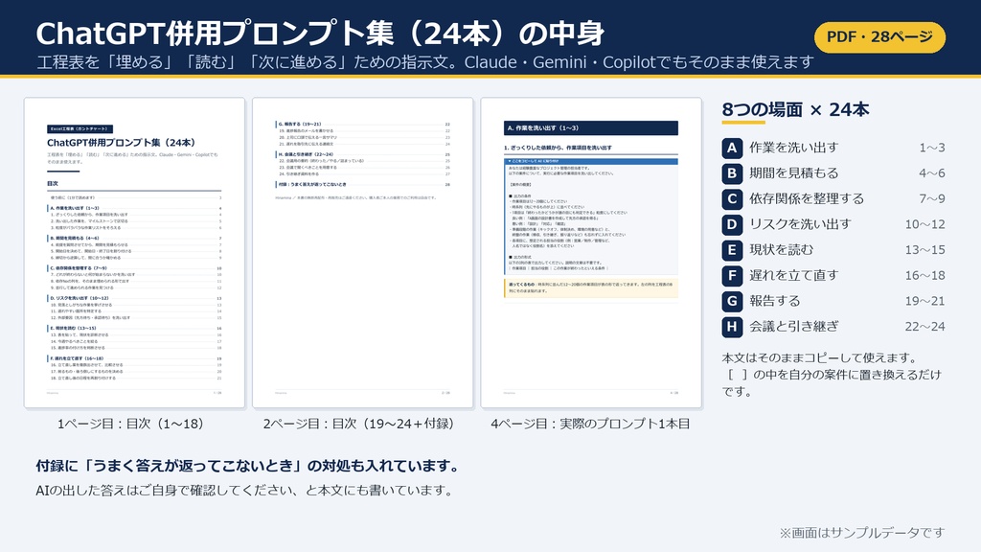Image resolution: width=981 pixels, height=552 pixels.
Task: Click the heading 8つの場面 × 24本
Action: [795, 109]
